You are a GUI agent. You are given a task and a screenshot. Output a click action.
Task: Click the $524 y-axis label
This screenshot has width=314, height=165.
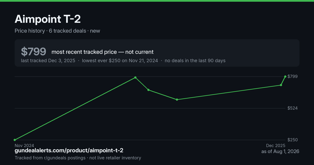(x=293, y=108)
